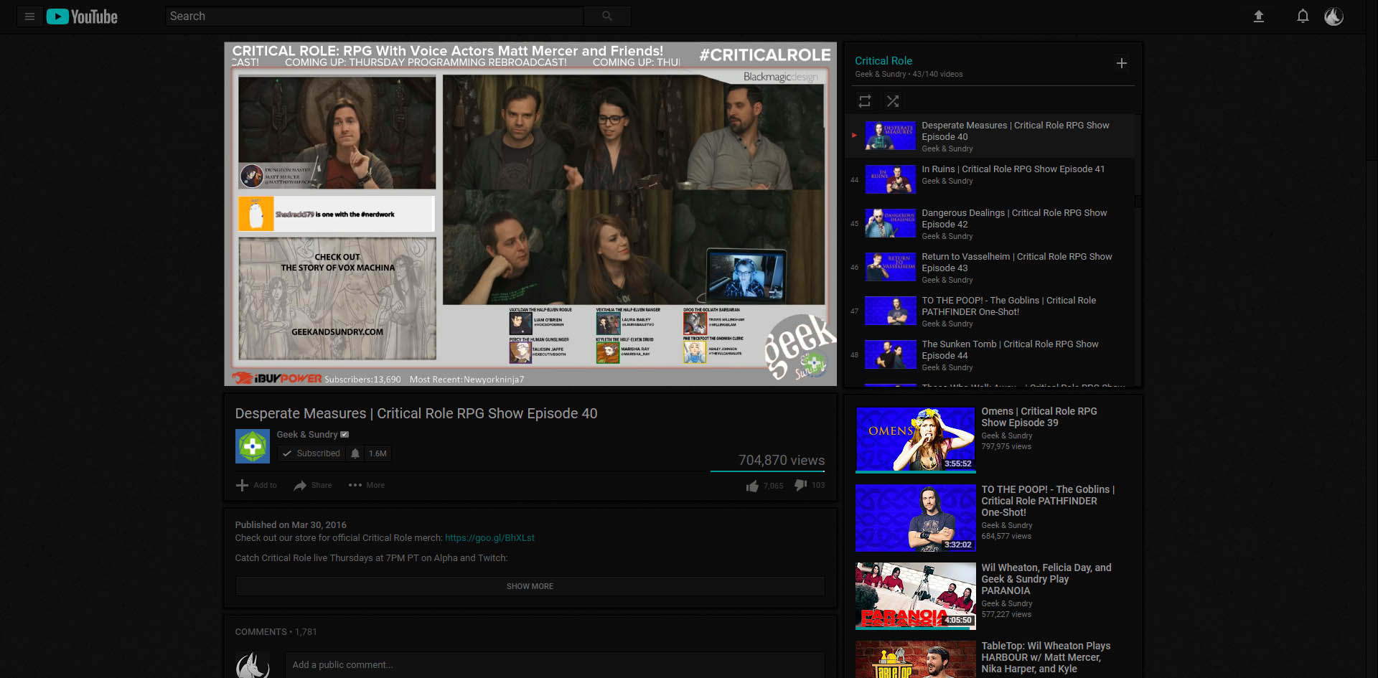The width and height of the screenshot is (1378, 678).
Task: Save playlist with the plus icon
Action: point(1122,63)
